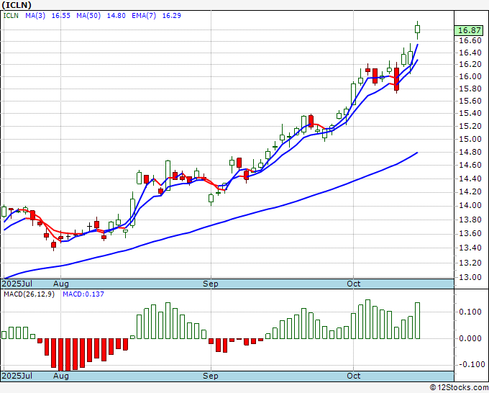Click the -0.100 MACD axis label
489x393 pixels.
[x=470, y=364]
